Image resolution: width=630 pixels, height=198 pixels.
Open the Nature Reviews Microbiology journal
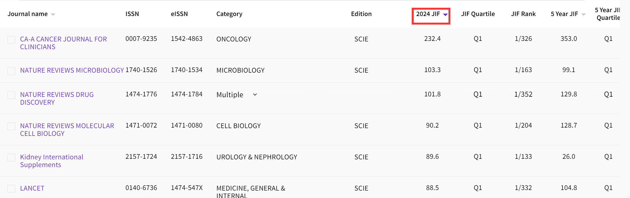click(72, 70)
